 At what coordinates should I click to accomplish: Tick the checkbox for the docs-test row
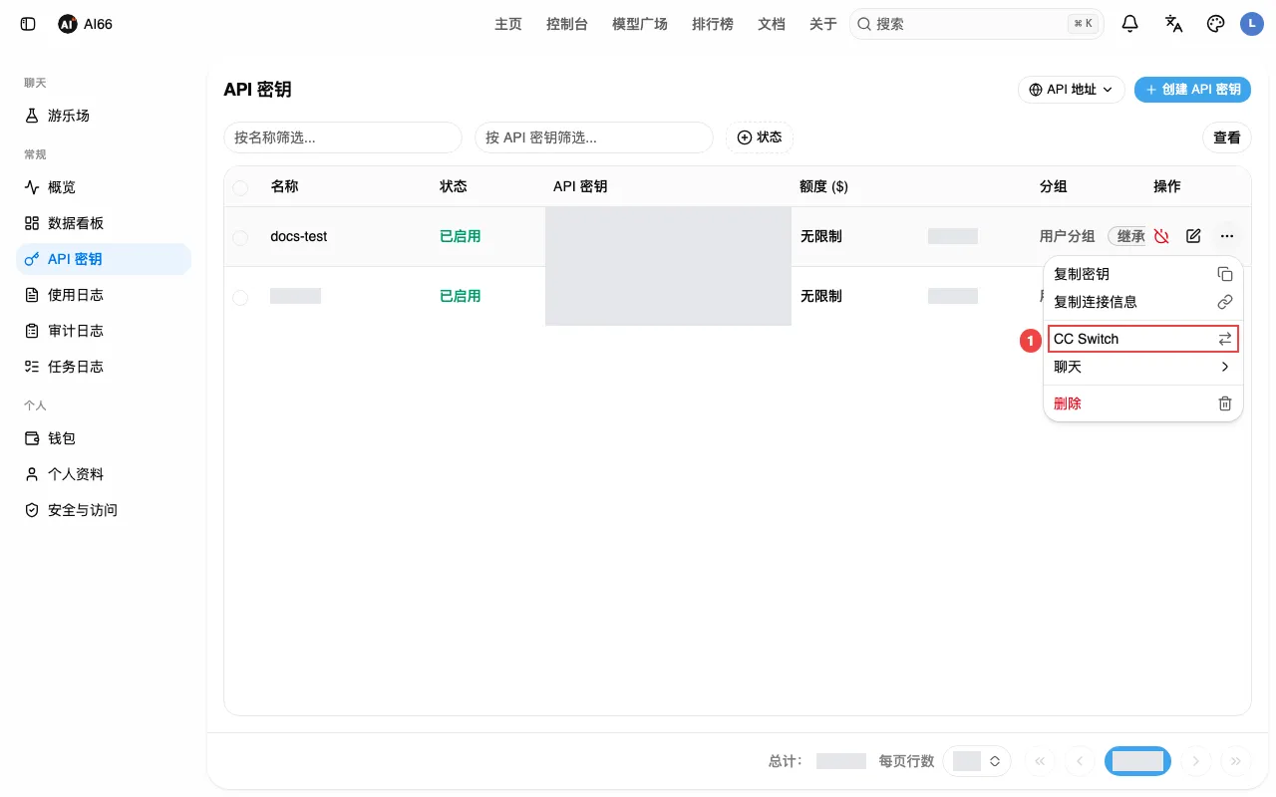(240, 237)
